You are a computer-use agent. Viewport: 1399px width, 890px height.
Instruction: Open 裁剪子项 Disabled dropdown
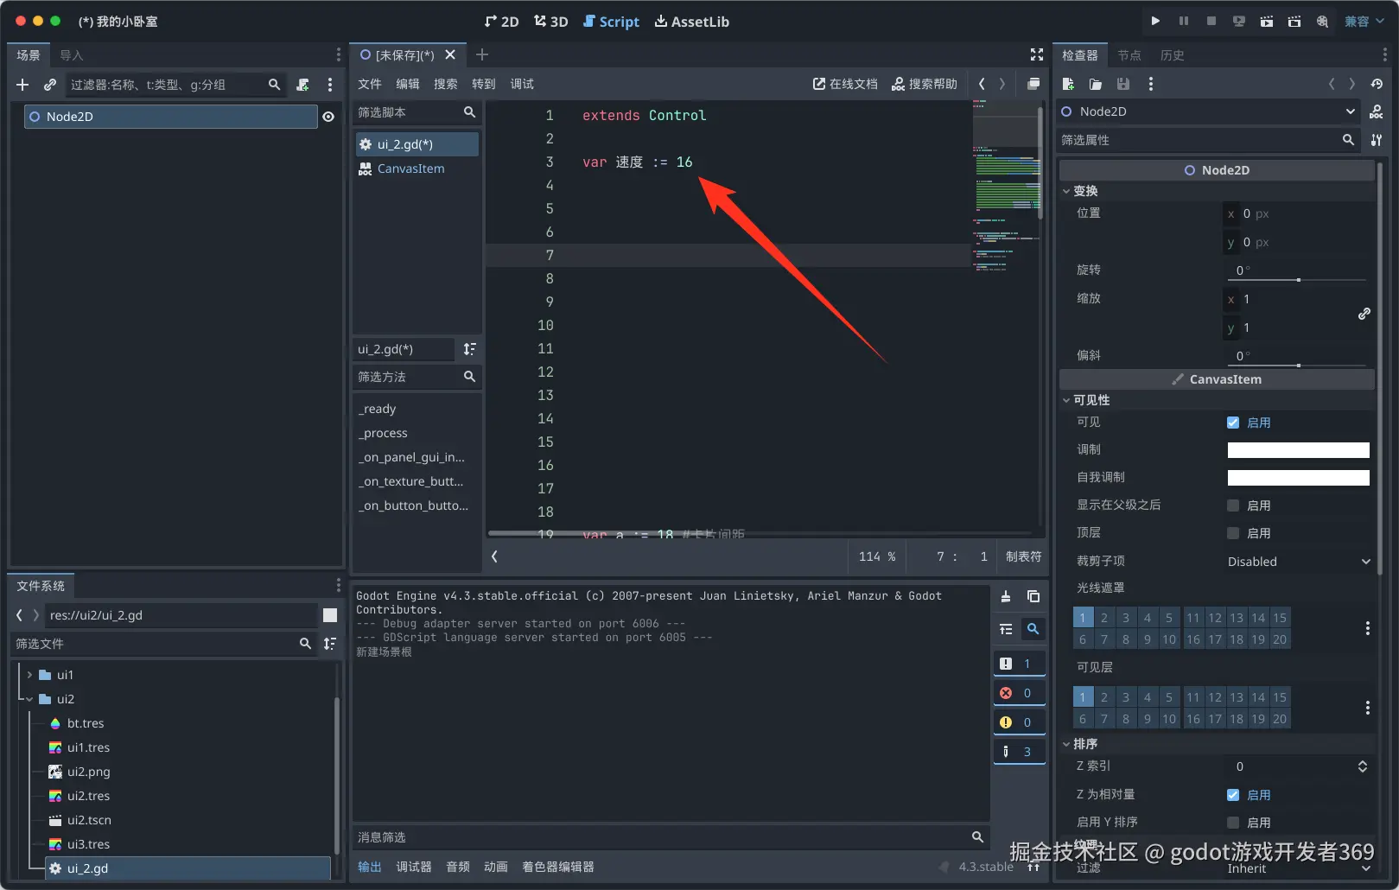click(1298, 562)
